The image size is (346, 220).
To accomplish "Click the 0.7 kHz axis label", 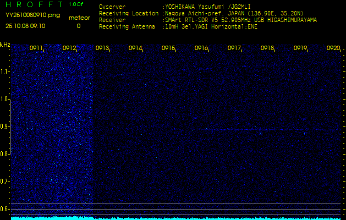I will click(4, 182).
